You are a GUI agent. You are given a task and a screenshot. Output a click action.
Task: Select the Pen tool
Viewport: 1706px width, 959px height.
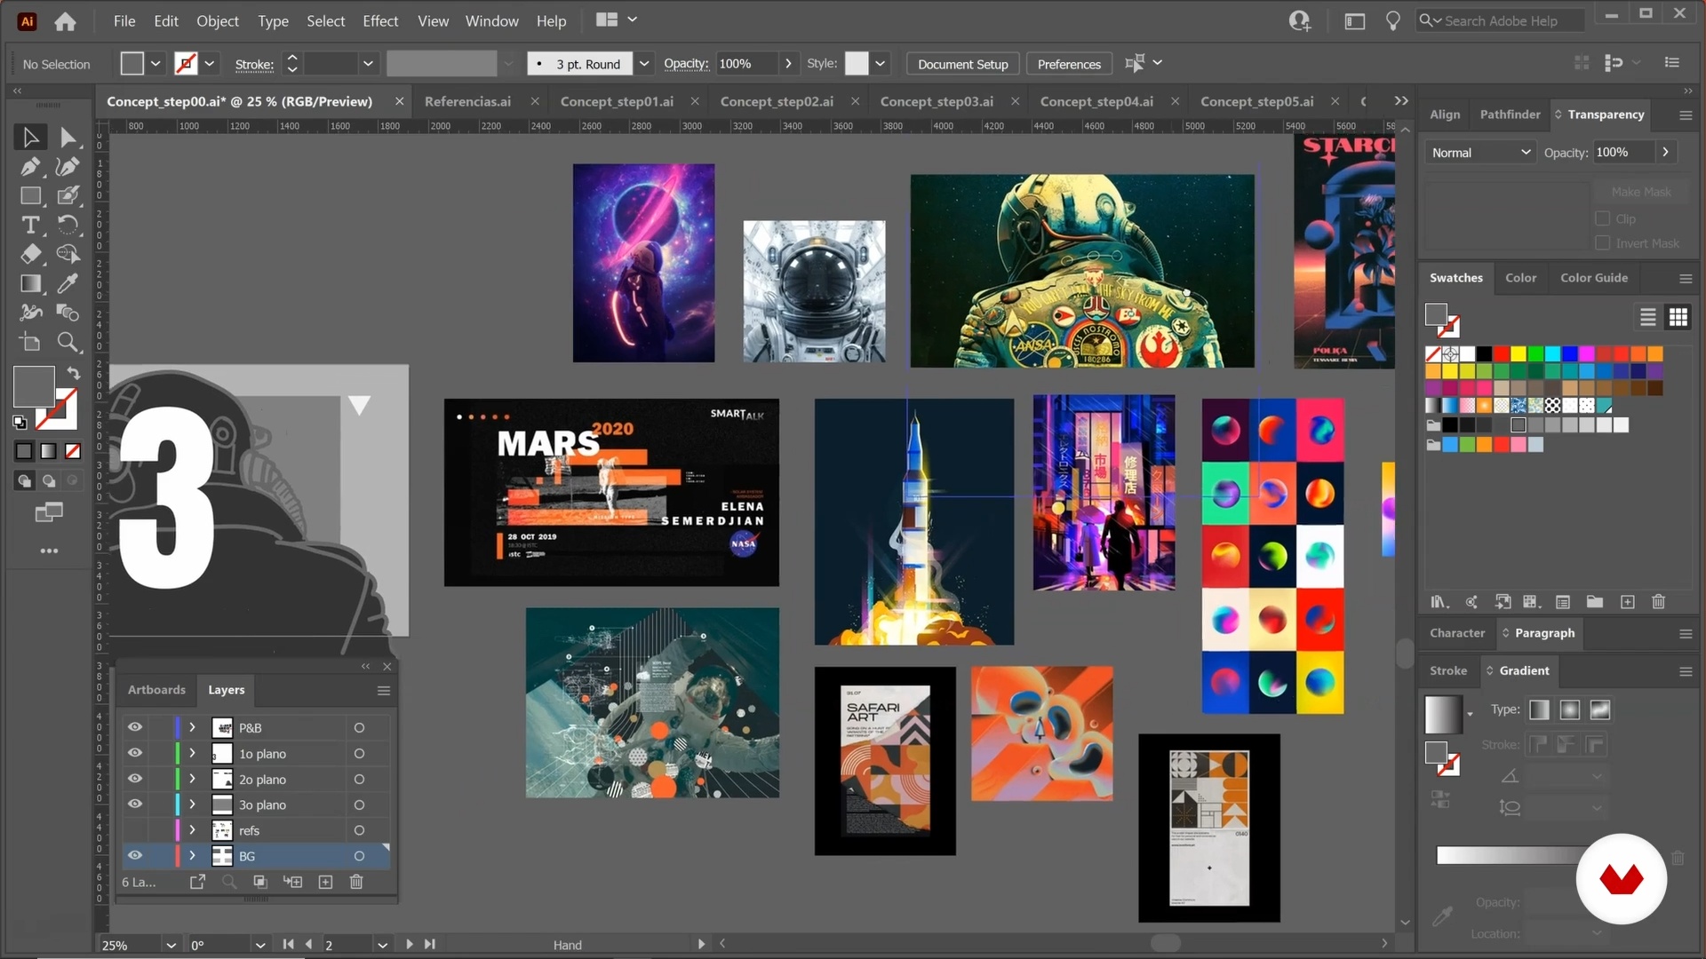point(30,166)
